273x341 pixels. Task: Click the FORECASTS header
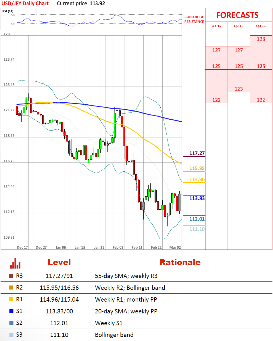click(x=237, y=15)
